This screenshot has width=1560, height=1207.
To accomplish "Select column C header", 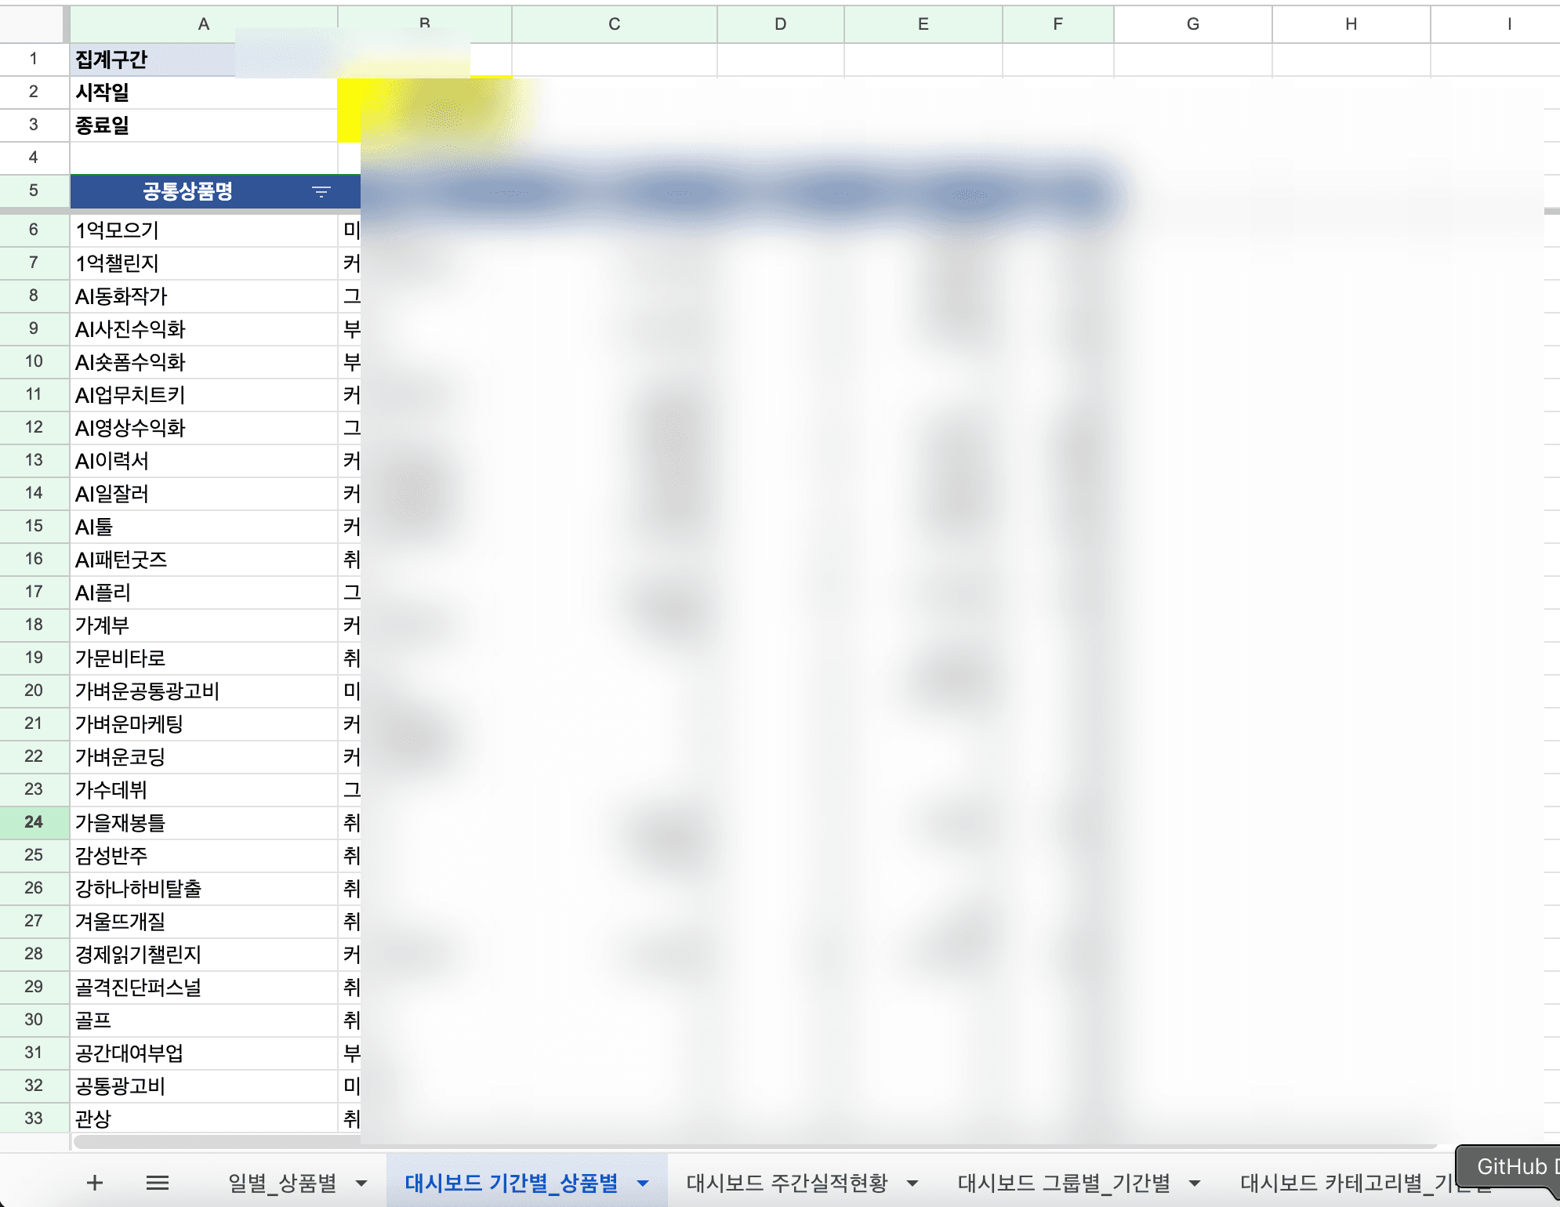I will click(x=615, y=24).
